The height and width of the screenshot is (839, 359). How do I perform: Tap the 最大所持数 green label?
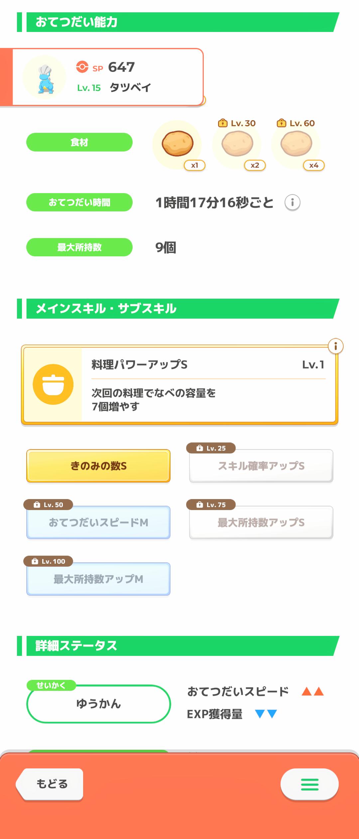click(79, 247)
